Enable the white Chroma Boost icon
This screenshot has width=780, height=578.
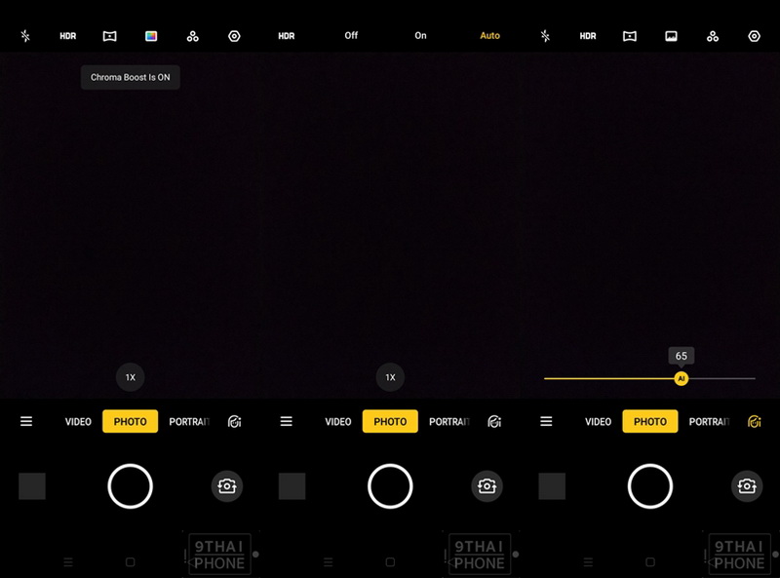click(x=671, y=36)
